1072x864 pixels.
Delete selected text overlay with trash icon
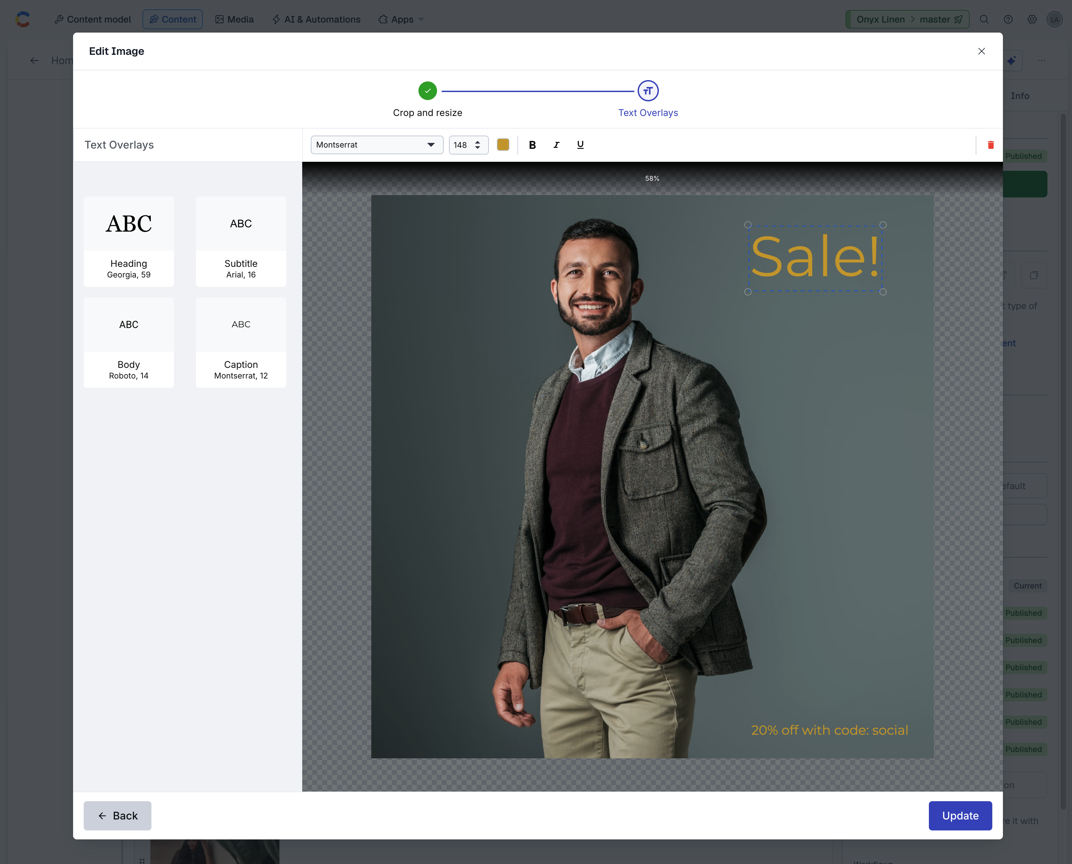tap(990, 145)
